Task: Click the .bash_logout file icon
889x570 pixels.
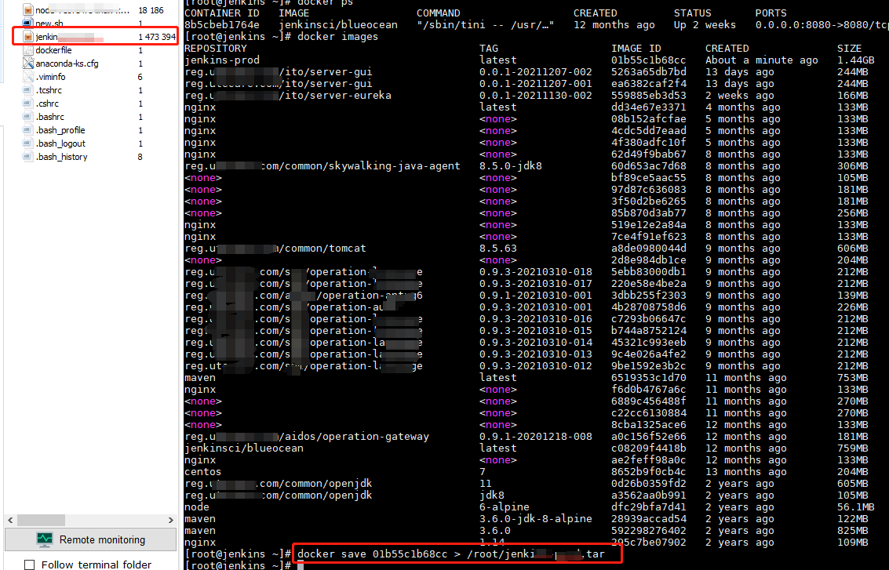Action: coord(27,143)
